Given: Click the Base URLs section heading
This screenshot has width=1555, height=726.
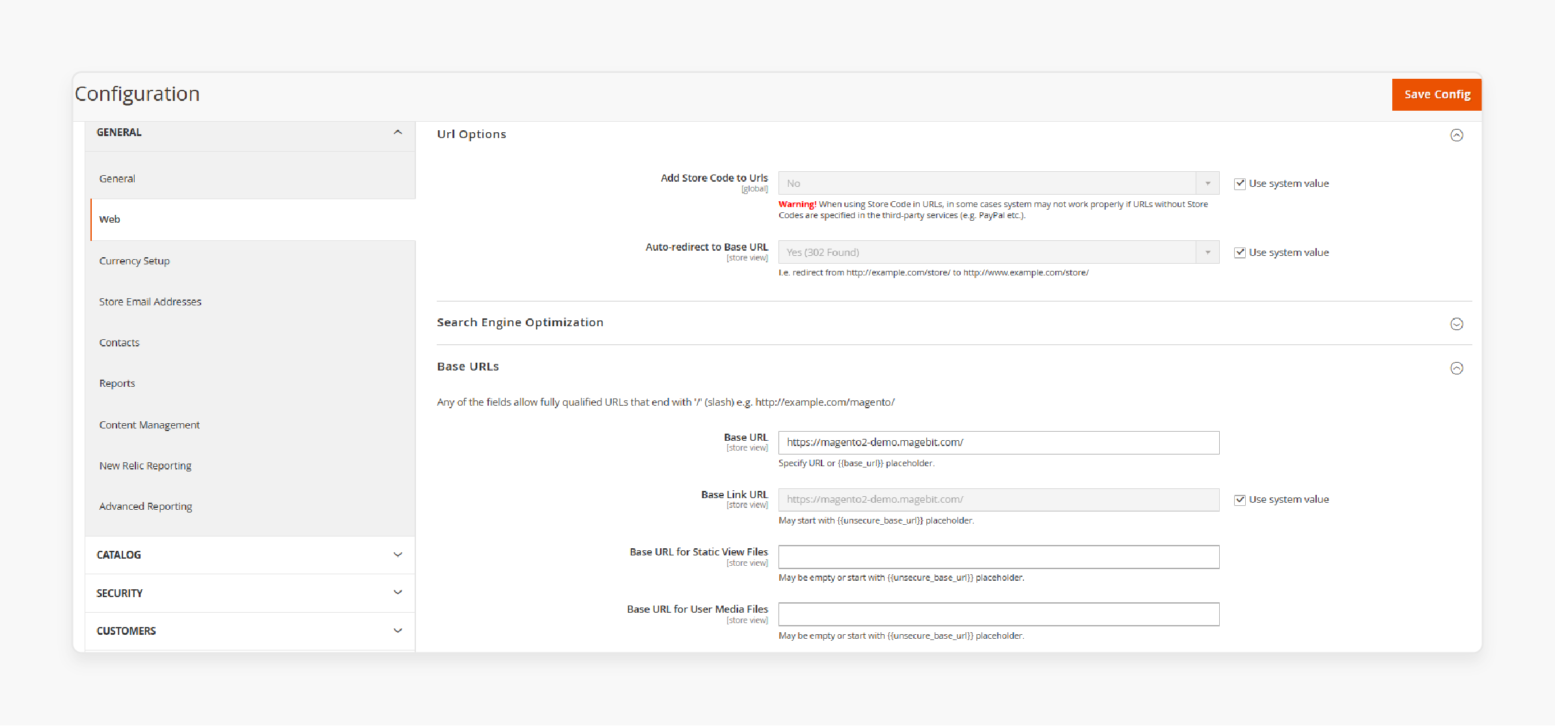Looking at the screenshot, I should (x=468, y=367).
